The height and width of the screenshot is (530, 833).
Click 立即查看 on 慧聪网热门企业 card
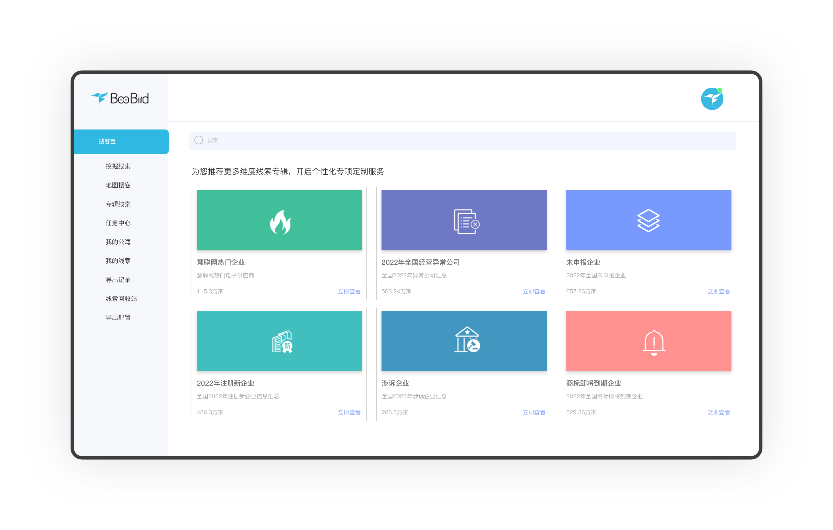[349, 291]
